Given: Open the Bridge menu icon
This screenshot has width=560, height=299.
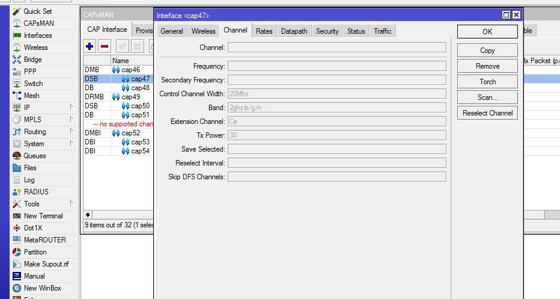Looking at the screenshot, I should click(x=17, y=60).
